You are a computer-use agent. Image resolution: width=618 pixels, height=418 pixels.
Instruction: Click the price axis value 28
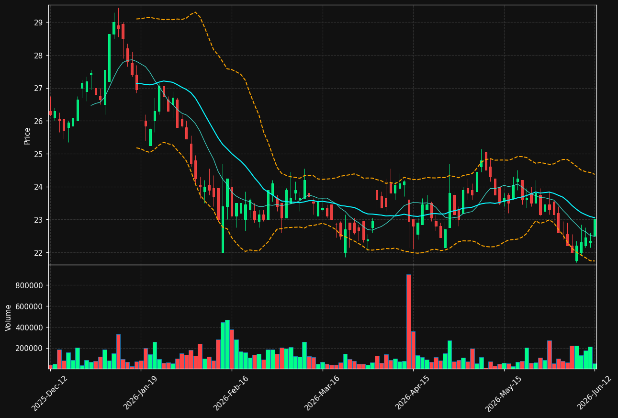(x=38, y=56)
